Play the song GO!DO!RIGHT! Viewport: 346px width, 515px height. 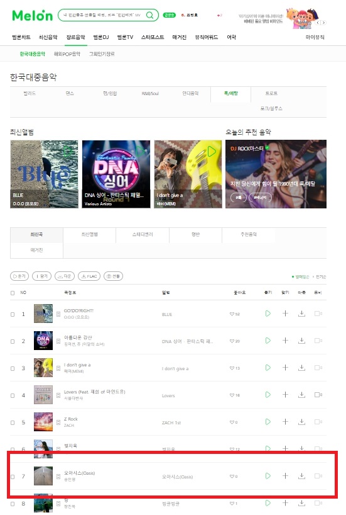tap(268, 314)
